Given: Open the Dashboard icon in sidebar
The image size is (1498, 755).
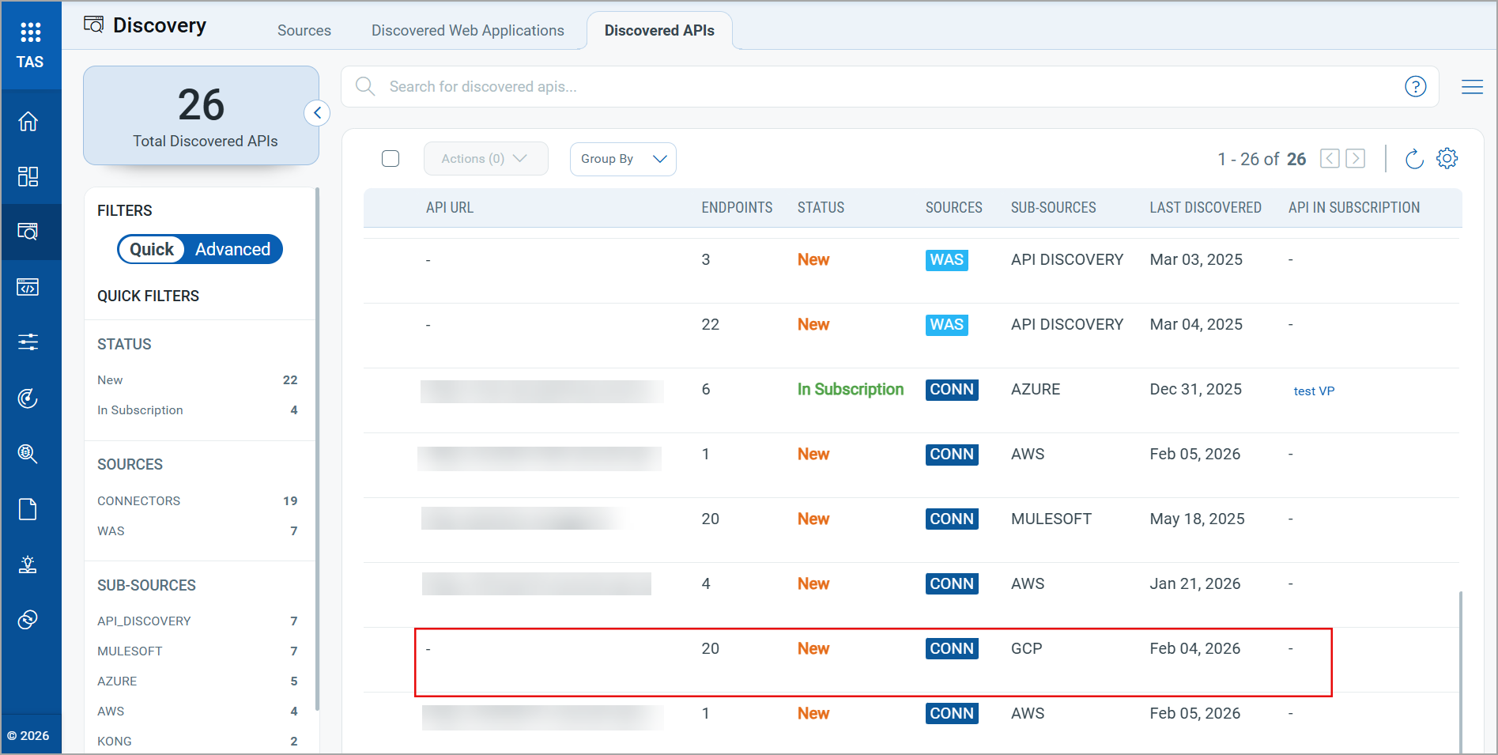Looking at the screenshot, I should tap(28, 176).
